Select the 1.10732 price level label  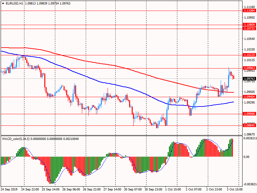[x=250, y=29]
